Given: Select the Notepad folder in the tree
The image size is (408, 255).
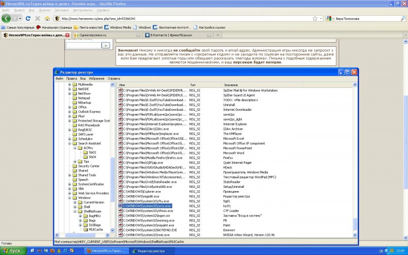Looking at the screenshot, I should point(84,98).
